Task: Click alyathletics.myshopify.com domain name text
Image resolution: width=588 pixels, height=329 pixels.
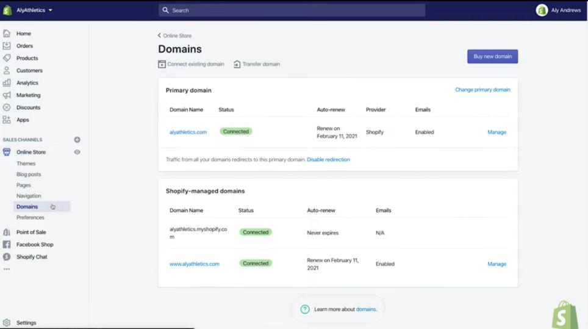Action: (x=198, y=233)
